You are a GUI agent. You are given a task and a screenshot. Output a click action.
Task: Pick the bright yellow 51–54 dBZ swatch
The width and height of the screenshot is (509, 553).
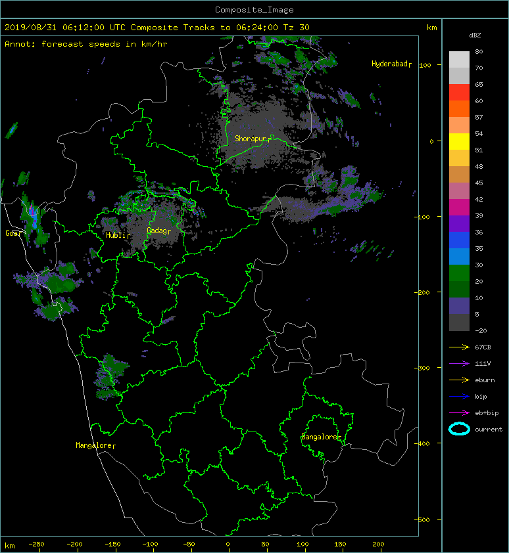pos(459,142)
